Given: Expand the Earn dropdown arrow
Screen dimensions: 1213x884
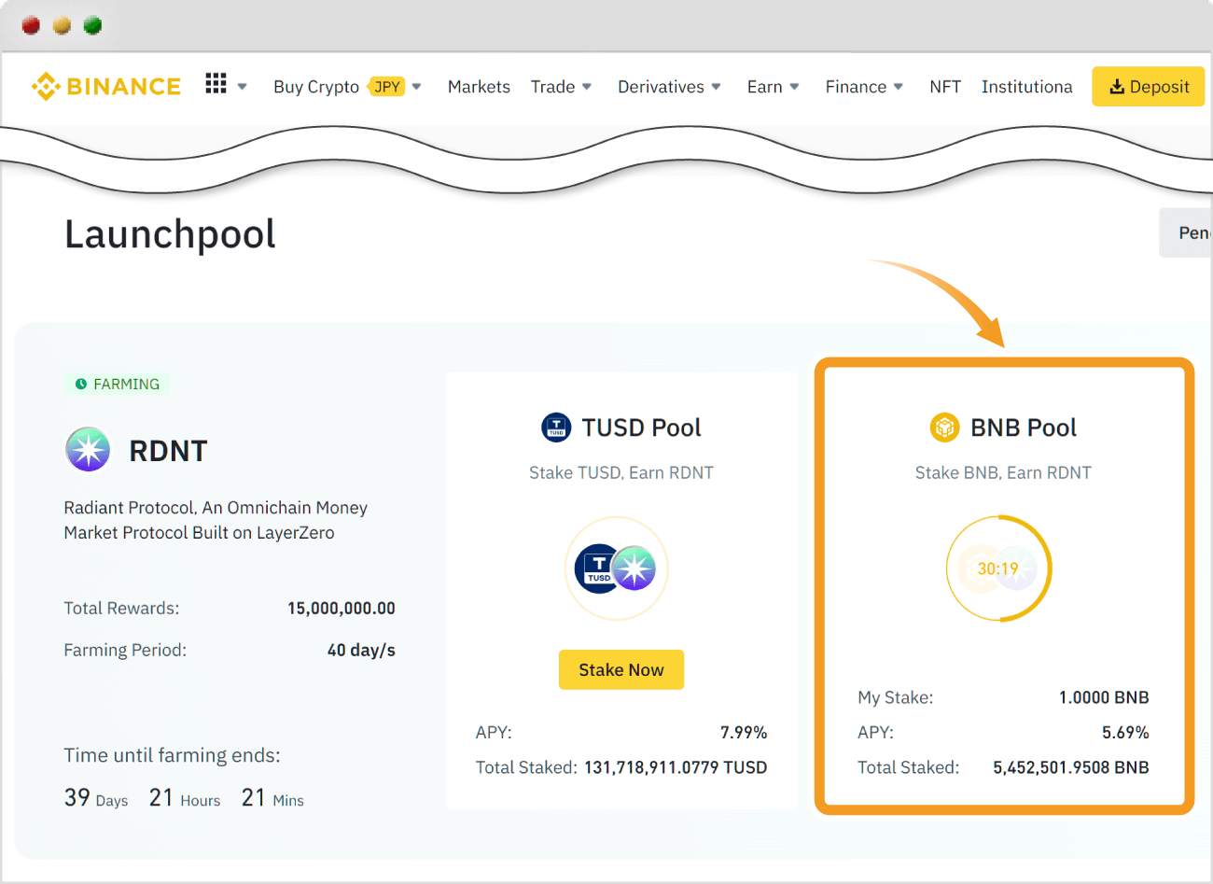Looking at the screenshot, I should (x=794, y=87).
